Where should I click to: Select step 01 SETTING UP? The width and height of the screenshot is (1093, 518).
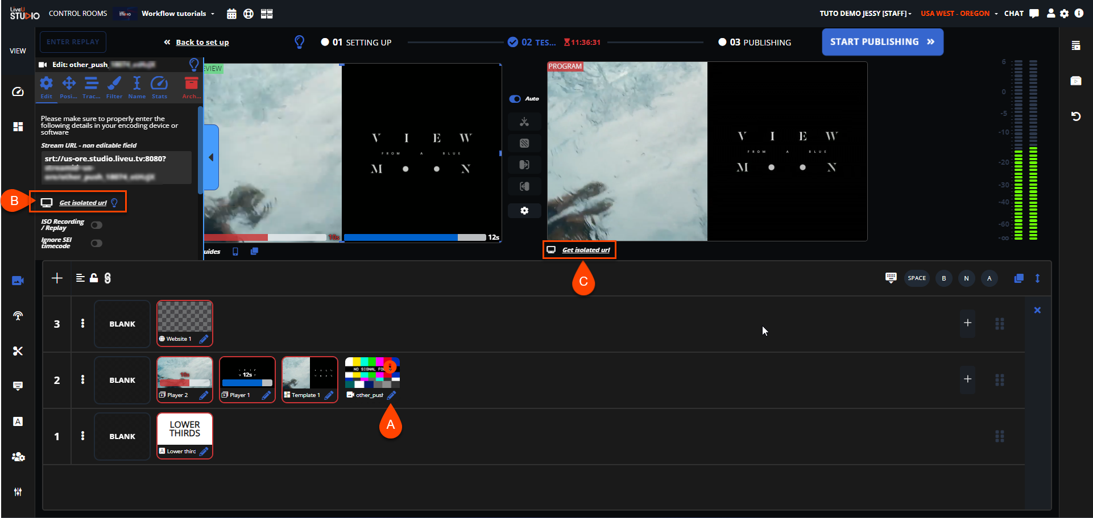tap(356, 42)
